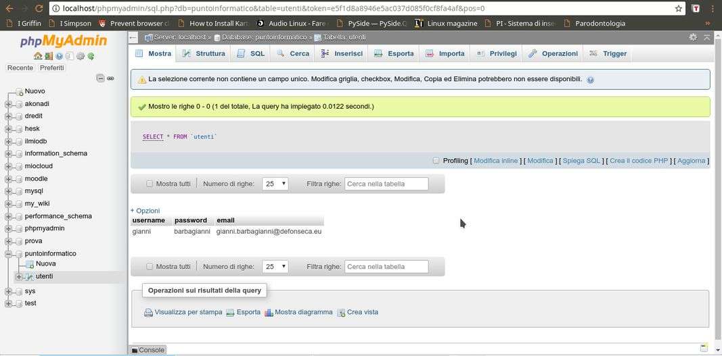Reload navigation panel green icon
The width and height of the screenshot is (722, 356).
(x=91, y=56)
